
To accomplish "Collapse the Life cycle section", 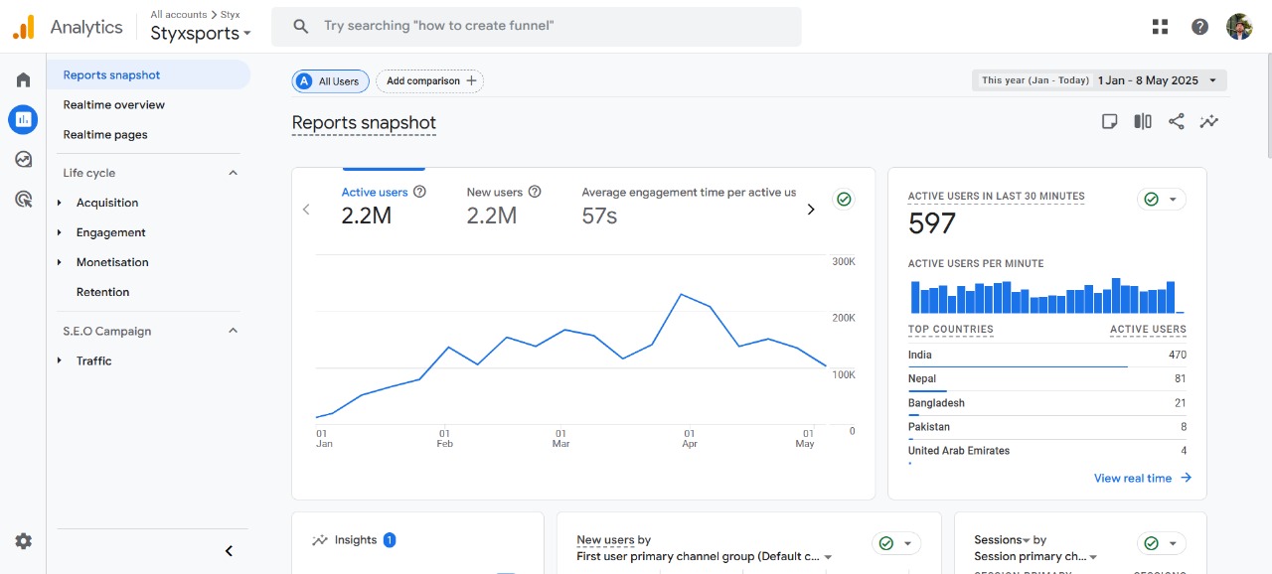I will coord(233,173).
